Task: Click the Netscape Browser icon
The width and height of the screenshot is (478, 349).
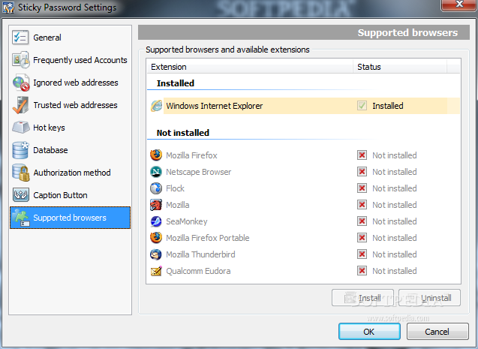Action: (x=156, y=172)
